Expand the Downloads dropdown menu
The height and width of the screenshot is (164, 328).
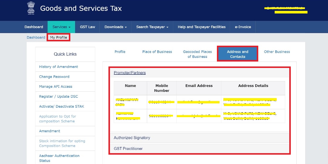115,27
